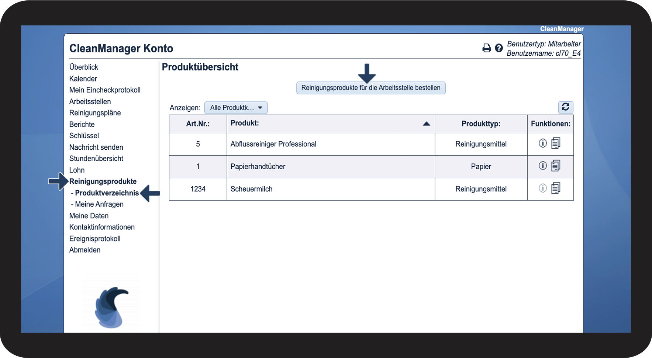Click the Papier product type cell

click(481, 167)
